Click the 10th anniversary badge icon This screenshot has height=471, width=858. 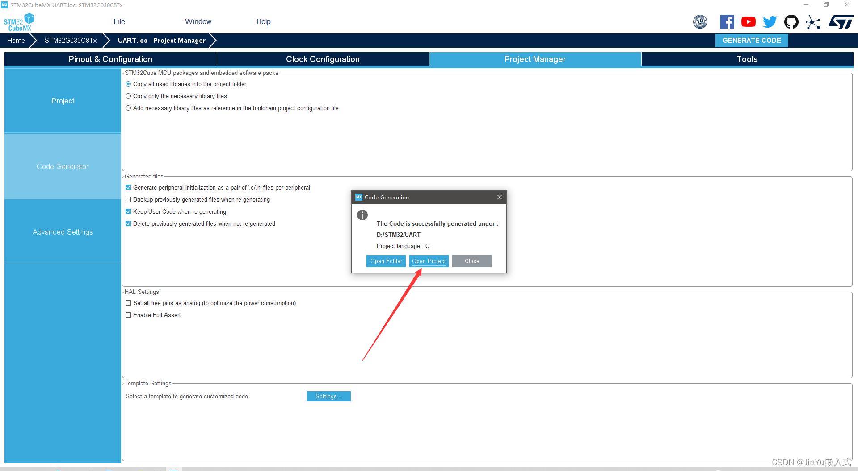click(700, 22)
